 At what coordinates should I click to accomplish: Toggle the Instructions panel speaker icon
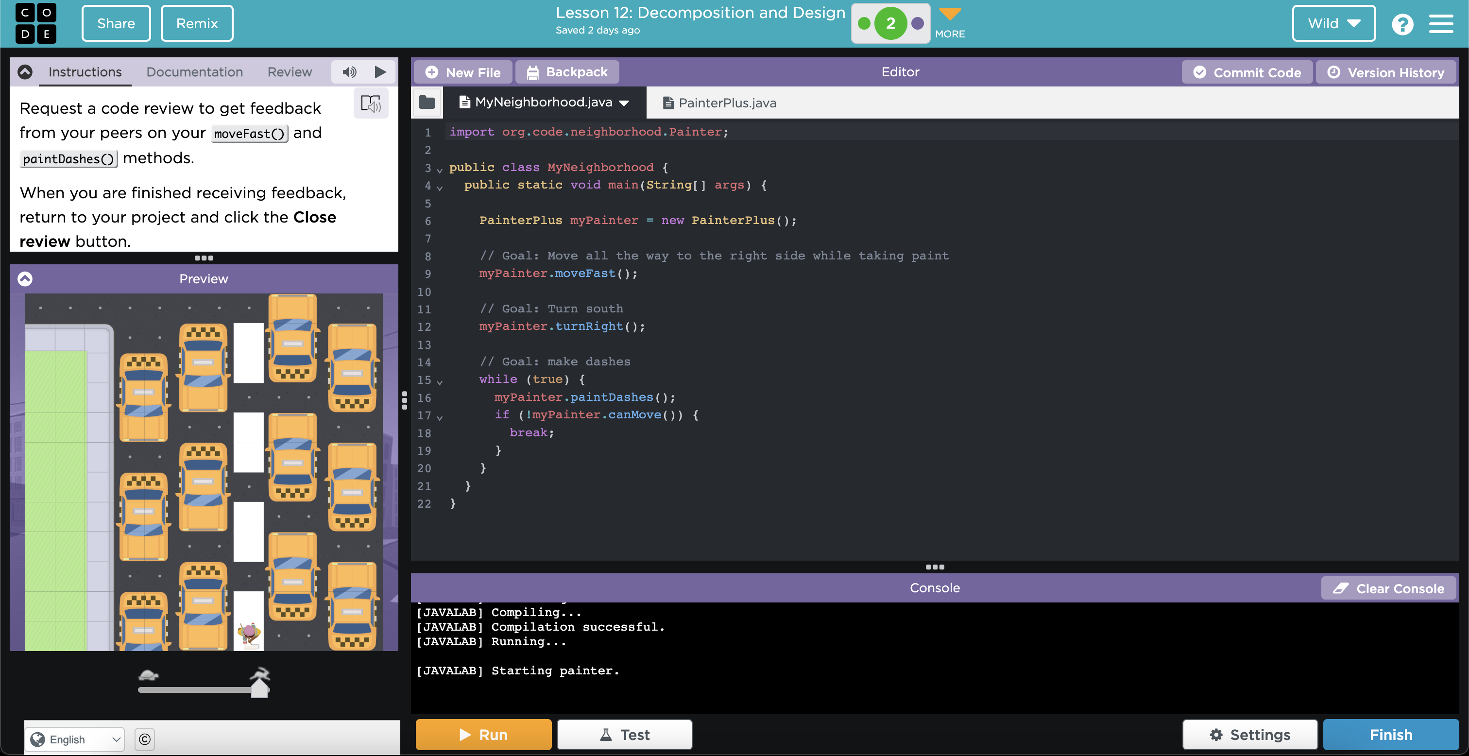pyautogui.click(x=350, y=72)
